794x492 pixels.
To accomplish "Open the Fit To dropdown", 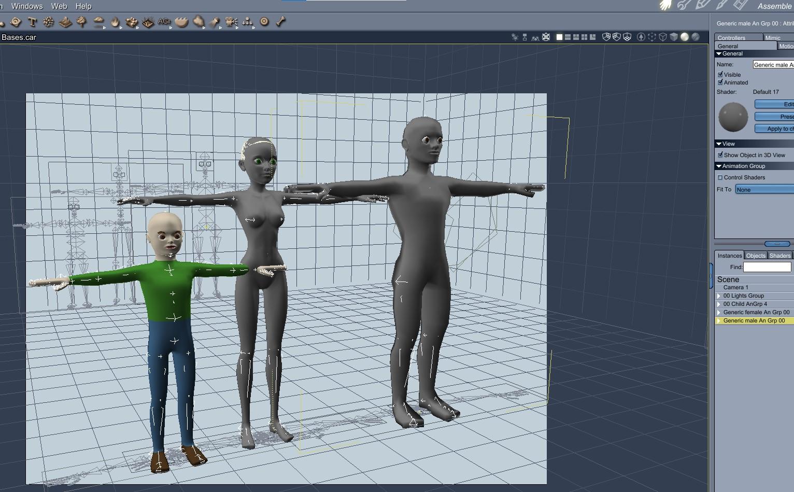I will [764, 190].
